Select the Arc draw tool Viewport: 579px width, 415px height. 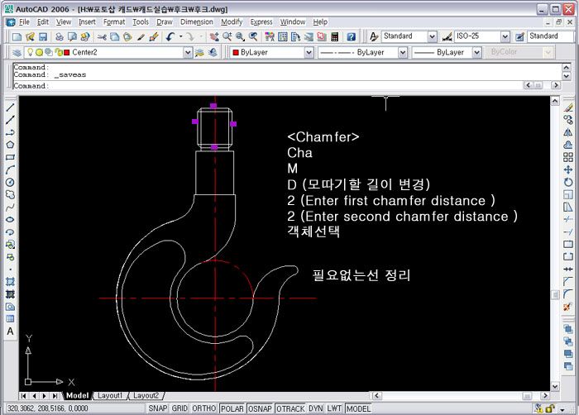10,169
